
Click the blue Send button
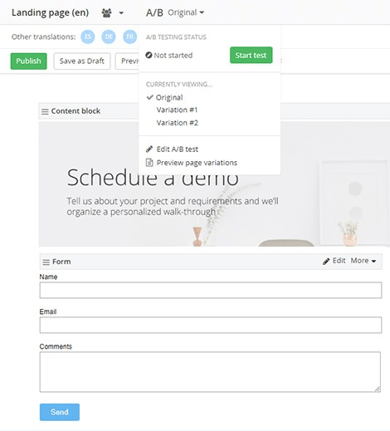tap(60, 412)
